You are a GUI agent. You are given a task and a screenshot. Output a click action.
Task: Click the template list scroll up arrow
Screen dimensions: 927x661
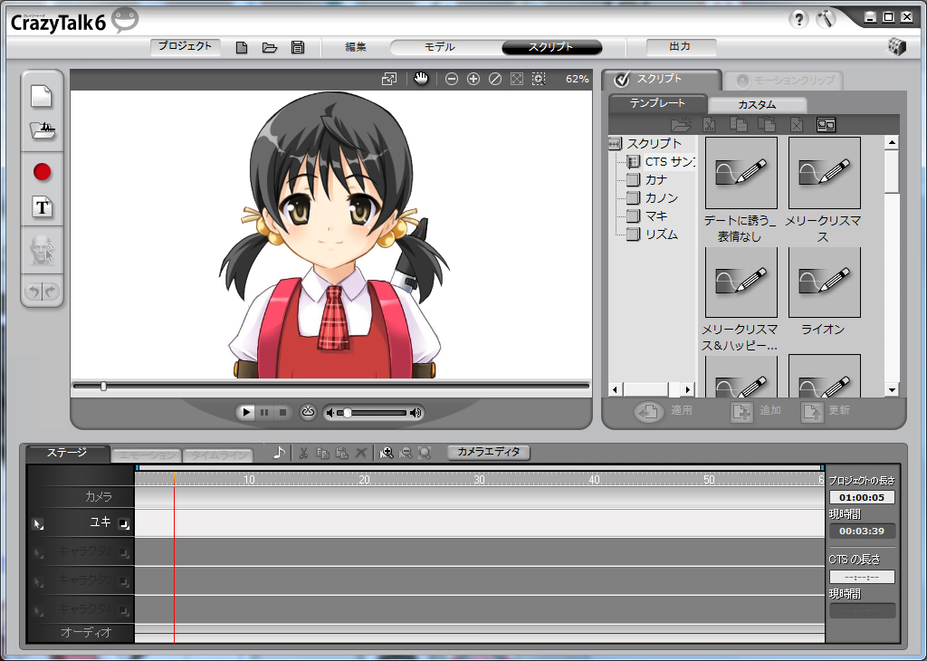892,142
